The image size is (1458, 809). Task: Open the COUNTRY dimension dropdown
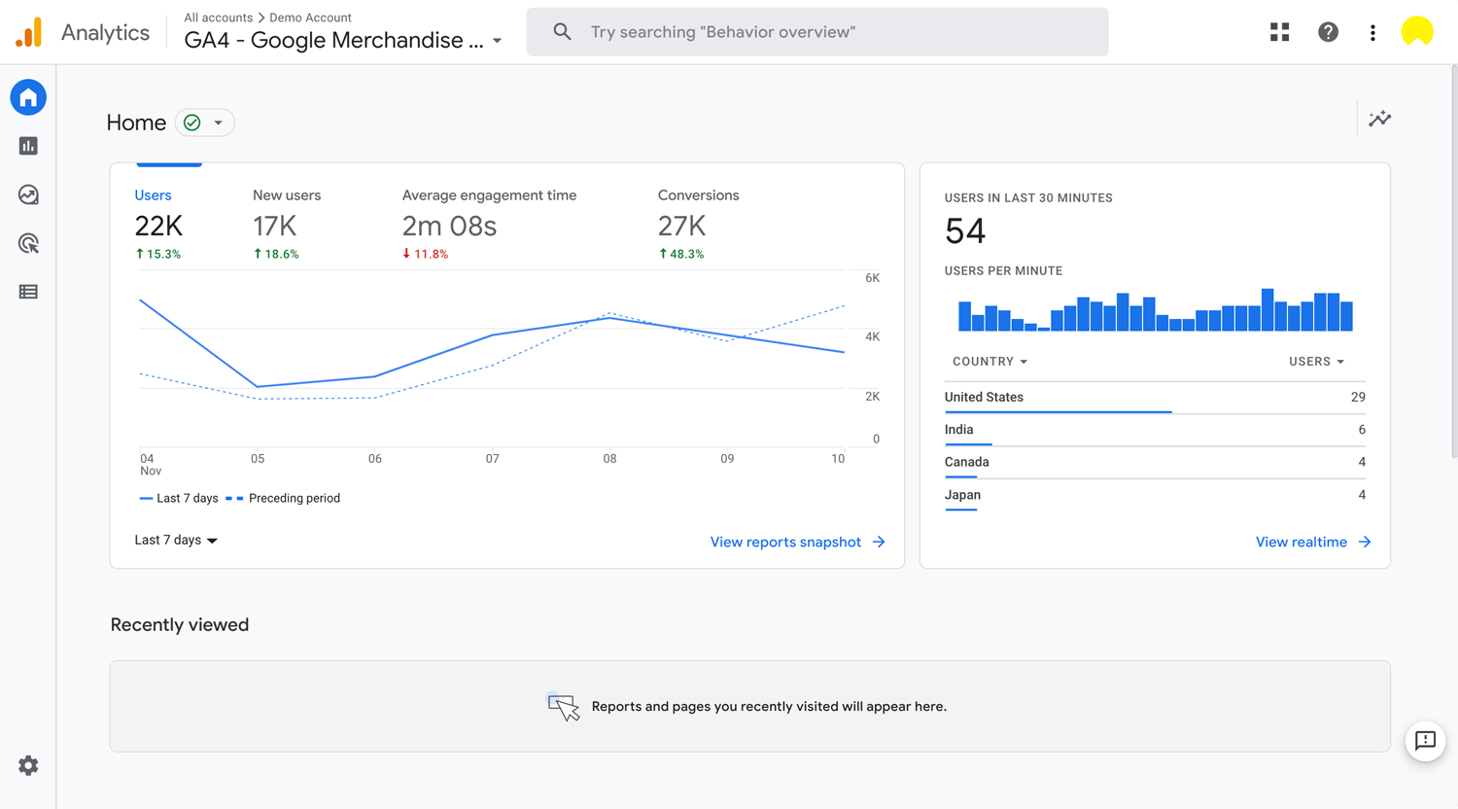(x=989, y=362)
